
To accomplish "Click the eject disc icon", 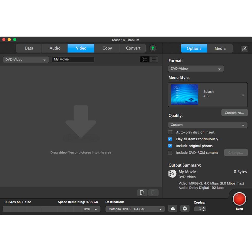I will pos(173,208).
